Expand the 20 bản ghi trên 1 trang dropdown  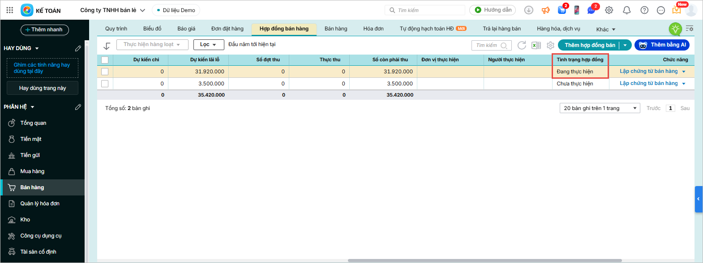pos(600,108)
